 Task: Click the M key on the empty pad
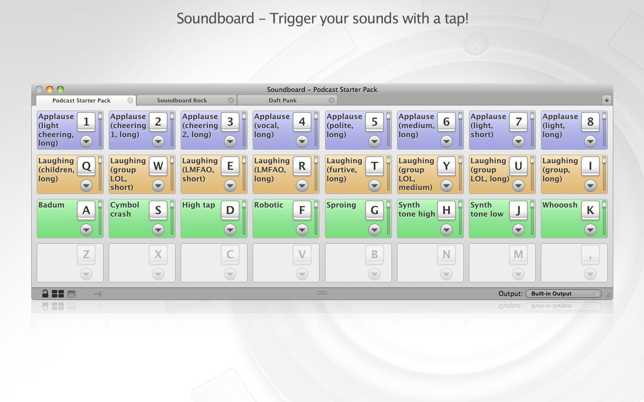pos(518,255)
